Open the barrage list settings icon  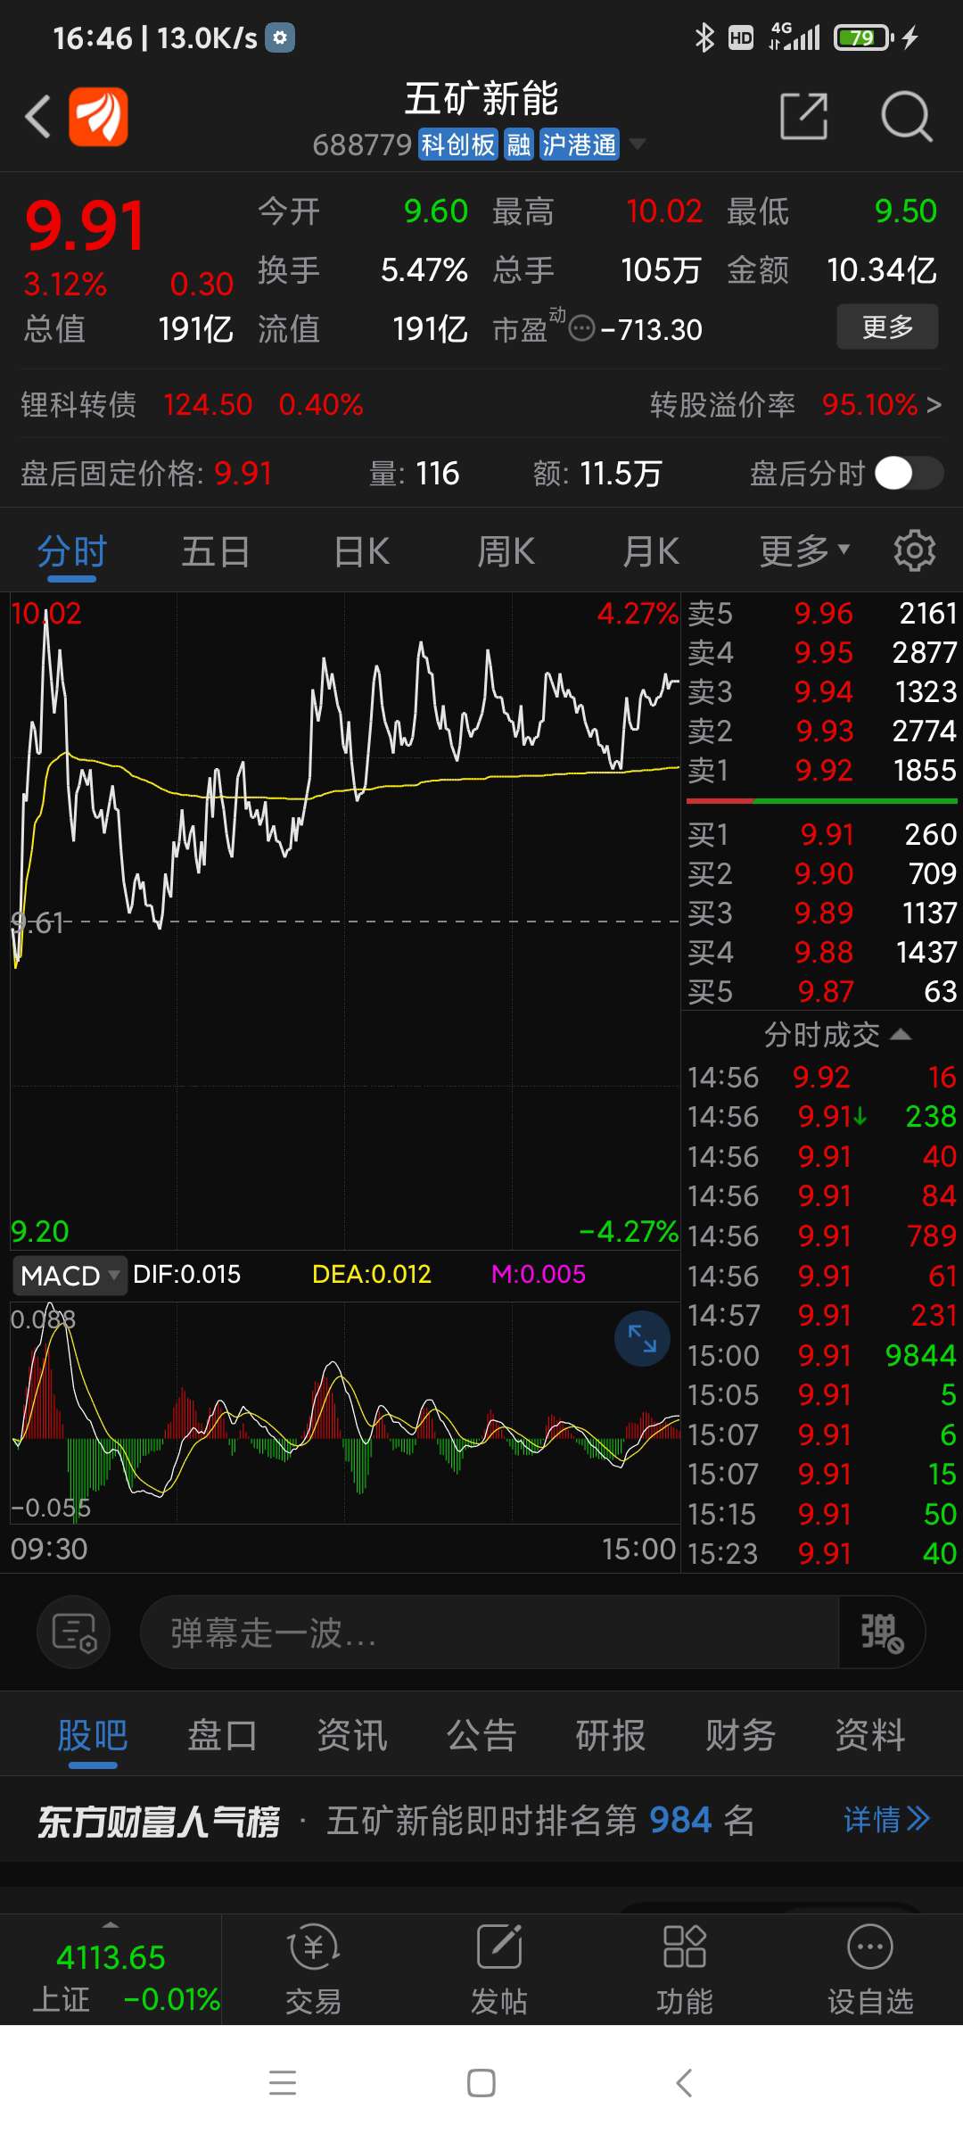pyautogui.click(x=74, y=1633)
